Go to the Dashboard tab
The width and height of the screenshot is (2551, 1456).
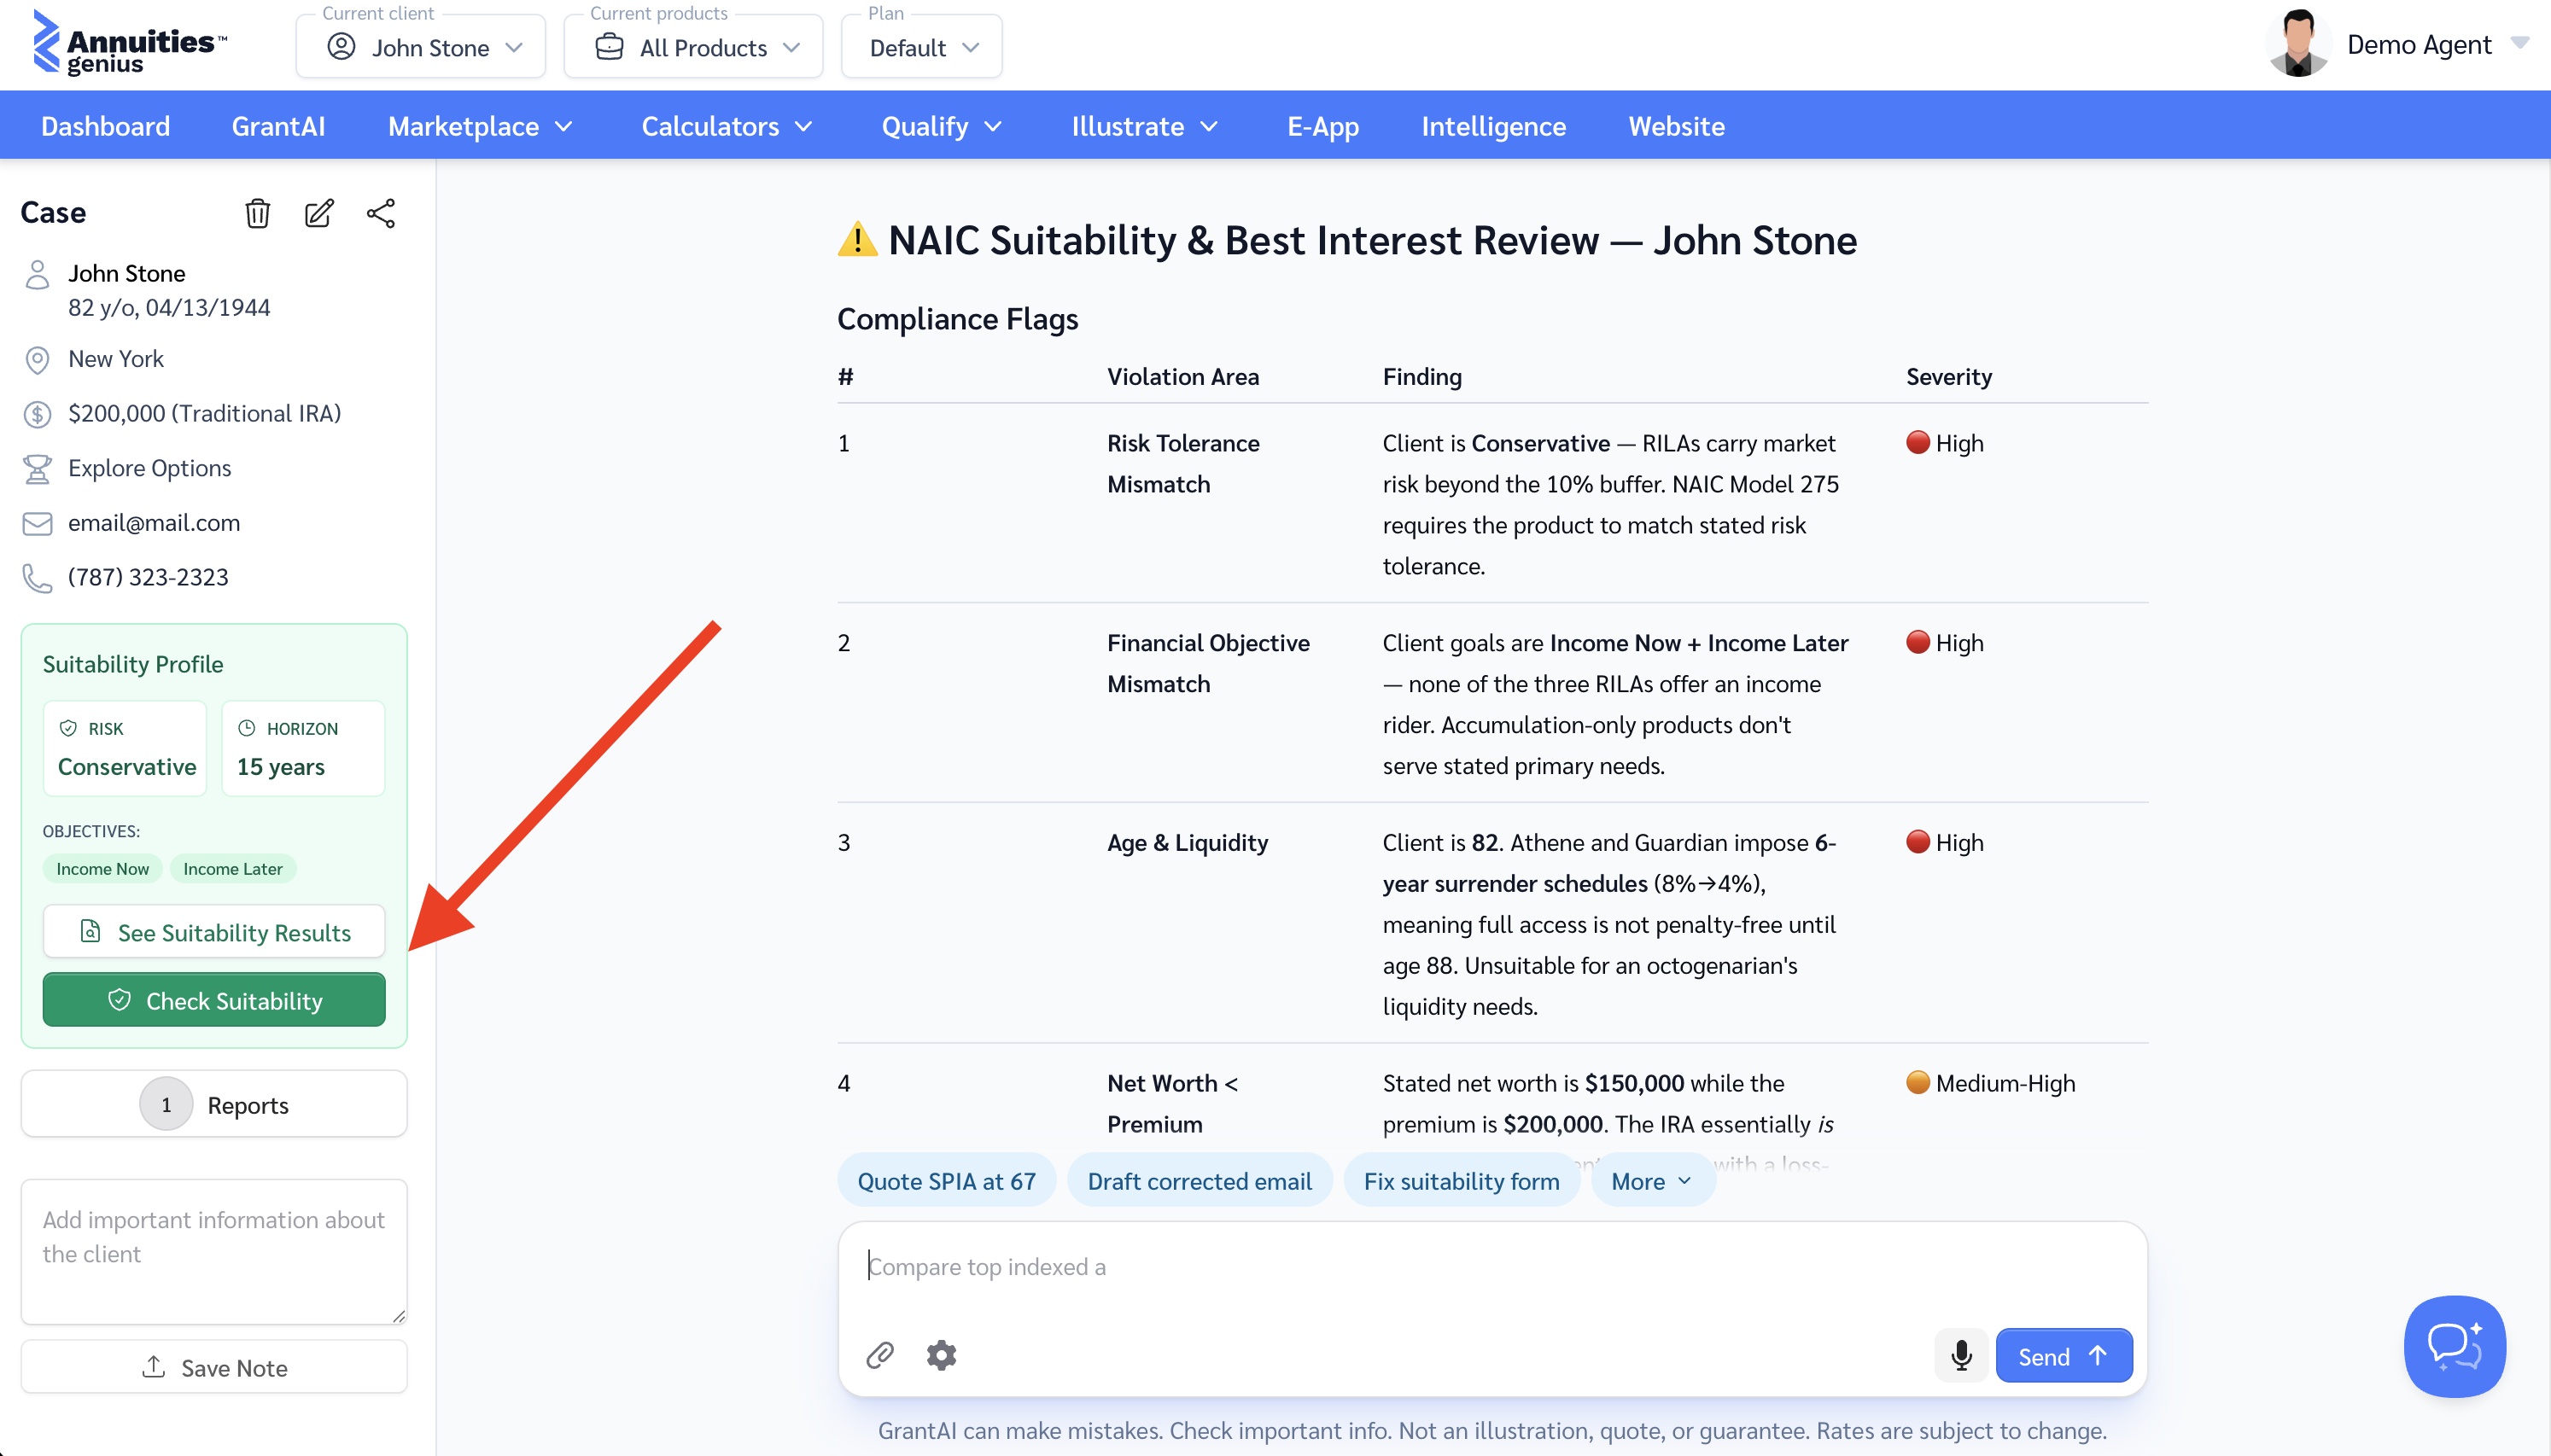105,126
